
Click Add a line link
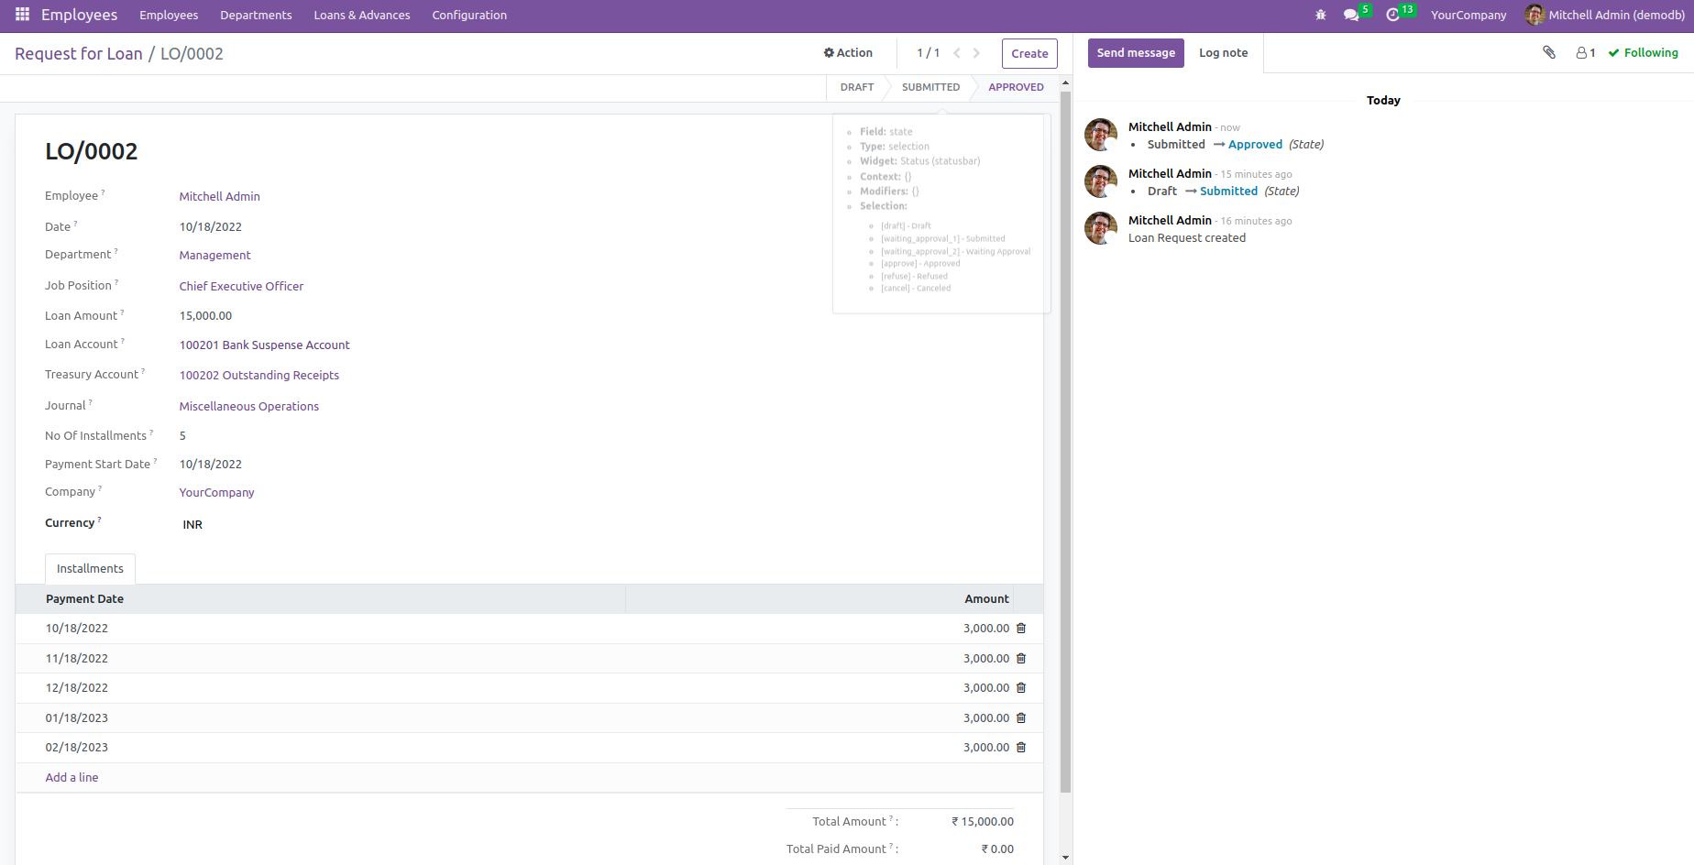tap(71, 778)
